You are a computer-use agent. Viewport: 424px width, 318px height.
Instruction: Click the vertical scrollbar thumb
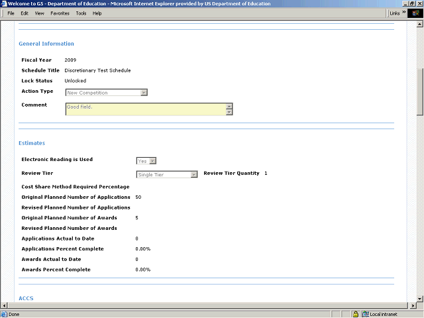[x=419, y=92]
